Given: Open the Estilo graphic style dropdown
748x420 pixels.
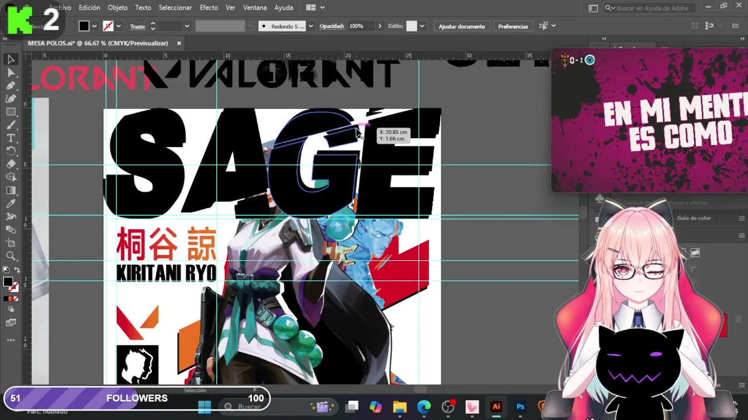Looking at the screenshot, I should point(422,26).
